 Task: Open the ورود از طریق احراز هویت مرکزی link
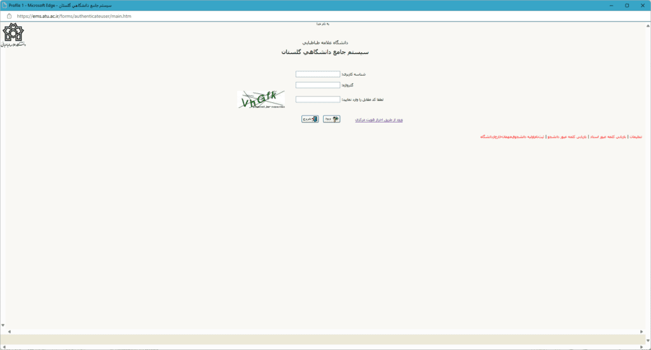coord(379,120)
